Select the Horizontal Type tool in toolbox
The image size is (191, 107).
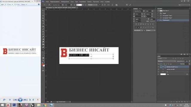43,50
